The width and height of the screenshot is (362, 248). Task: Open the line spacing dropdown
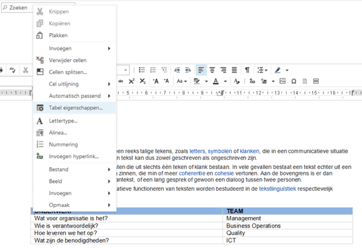pyautogui.click(x=264, y=70)
